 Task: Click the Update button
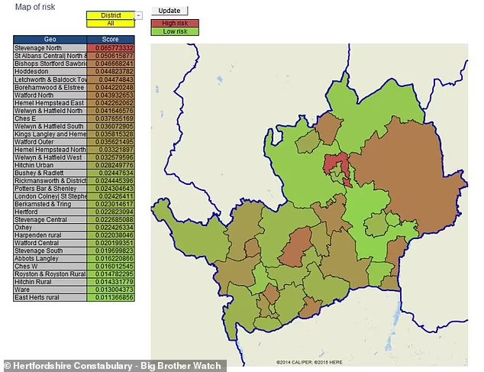(x=169, y=11)
